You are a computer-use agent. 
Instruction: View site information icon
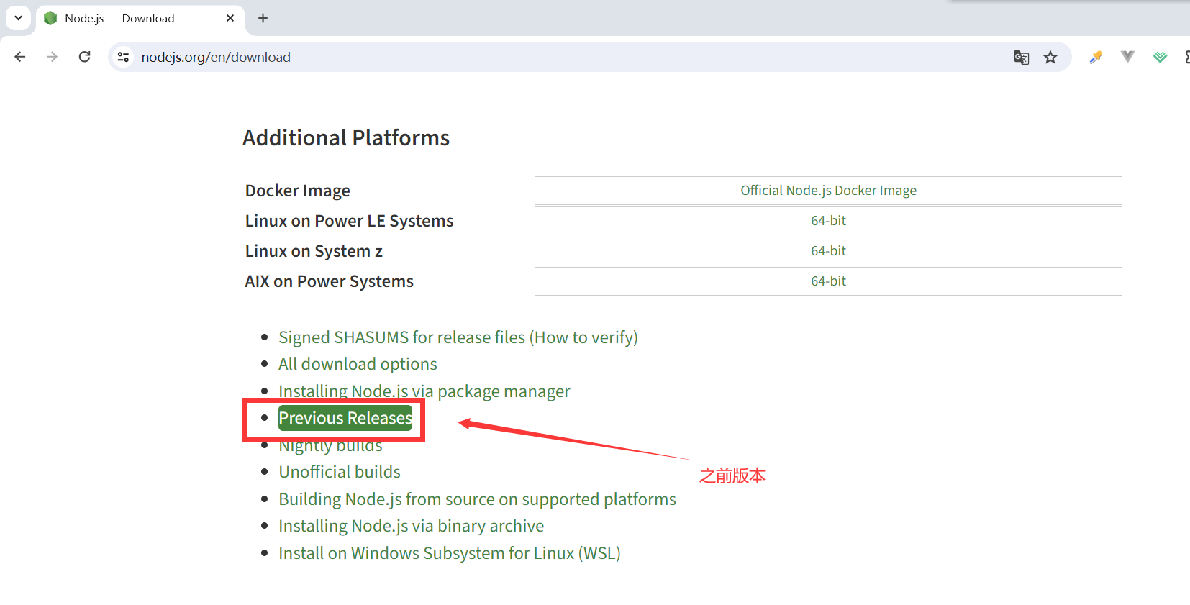click(x=124, y=57)
